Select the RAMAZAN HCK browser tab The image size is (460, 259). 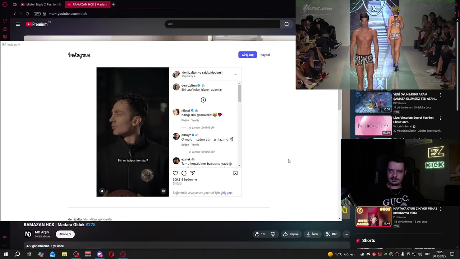pyautogui.click(x=87, y=4)
